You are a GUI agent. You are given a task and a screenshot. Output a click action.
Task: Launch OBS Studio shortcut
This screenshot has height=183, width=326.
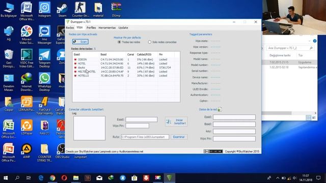tap(62, 151)
